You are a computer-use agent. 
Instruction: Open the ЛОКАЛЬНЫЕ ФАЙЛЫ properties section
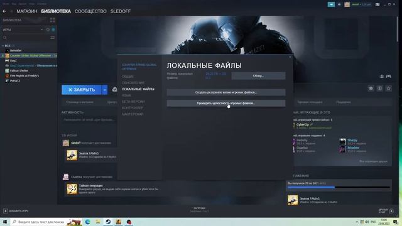pyautogui.click(x=138, y=89)
